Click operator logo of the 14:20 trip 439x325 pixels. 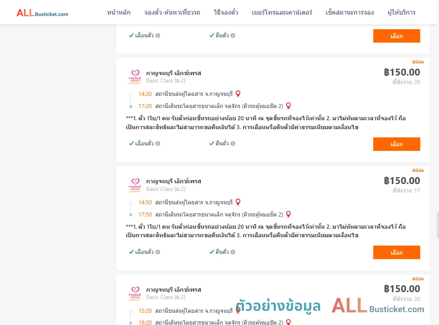[x=135, y=77]
